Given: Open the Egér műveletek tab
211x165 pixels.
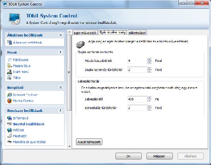Looking at the screenshot, I should [x=85, y=33].
